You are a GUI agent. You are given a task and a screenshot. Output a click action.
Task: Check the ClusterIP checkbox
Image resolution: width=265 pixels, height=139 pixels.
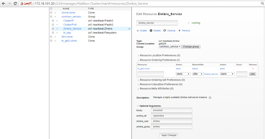(x=53, y=21)
